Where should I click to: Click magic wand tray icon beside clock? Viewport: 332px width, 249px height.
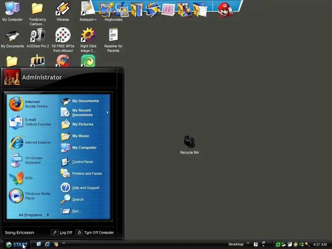tap(307, 244)
